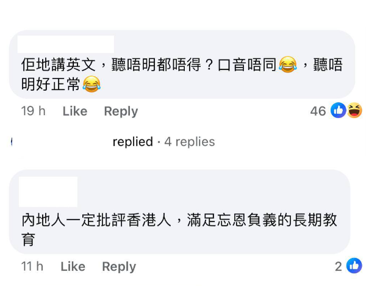
Task: Open the reactions list showing count 2
Action: point(339,267)
